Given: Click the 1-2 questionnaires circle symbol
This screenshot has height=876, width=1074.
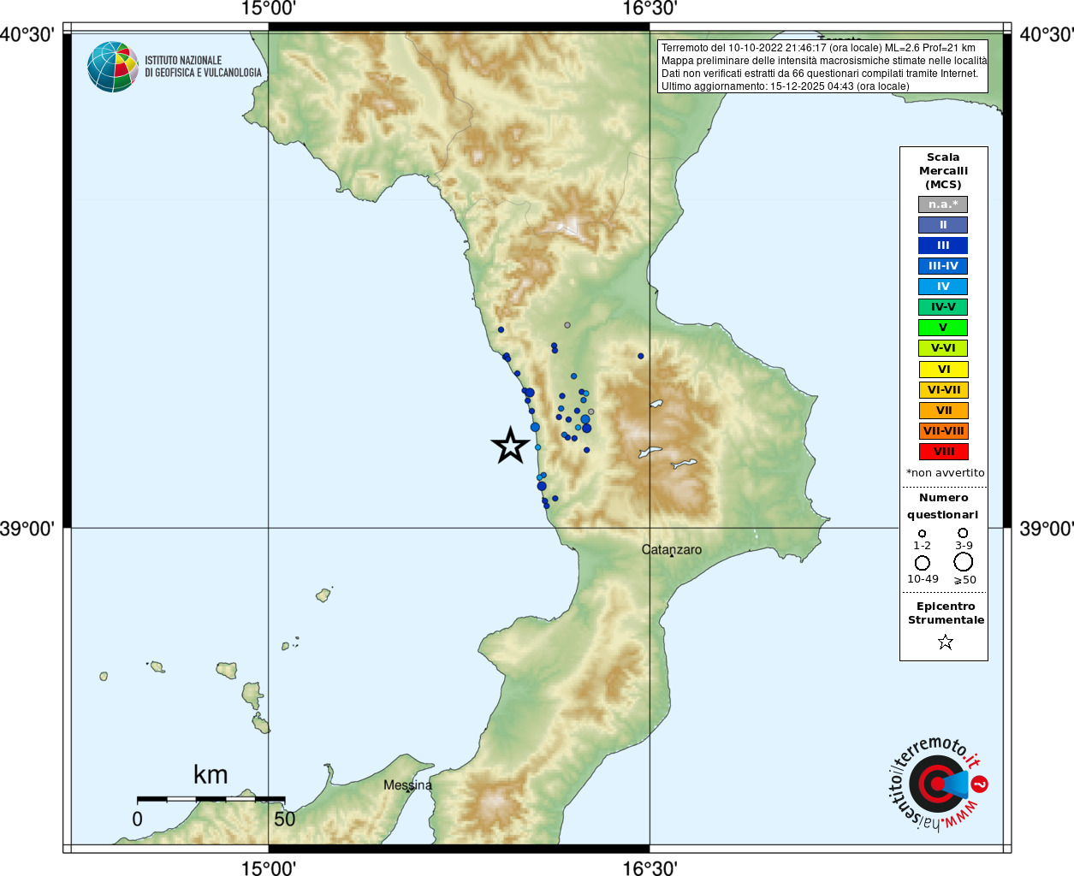Looking at the screenshot, I should point(922,534).
